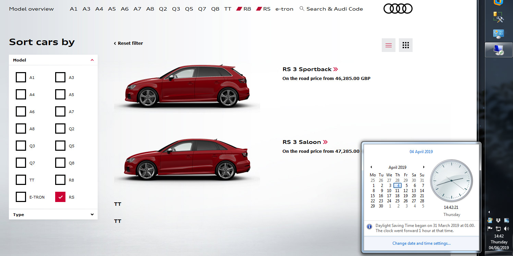Click the analog clock face
Screen dimensions: 513x256
451,180
